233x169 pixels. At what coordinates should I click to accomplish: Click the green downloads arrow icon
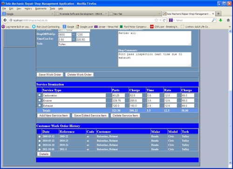pyautogui.click(x=220, y=20)
